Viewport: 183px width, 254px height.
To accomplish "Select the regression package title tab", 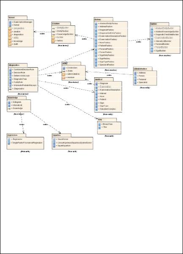I will (16, 135).
